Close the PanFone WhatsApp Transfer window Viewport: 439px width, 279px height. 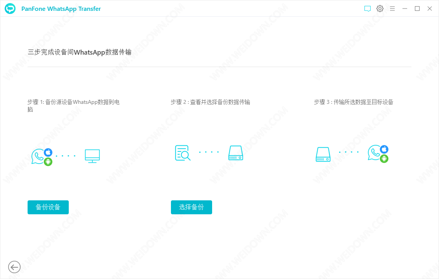(x=429, y=9)
